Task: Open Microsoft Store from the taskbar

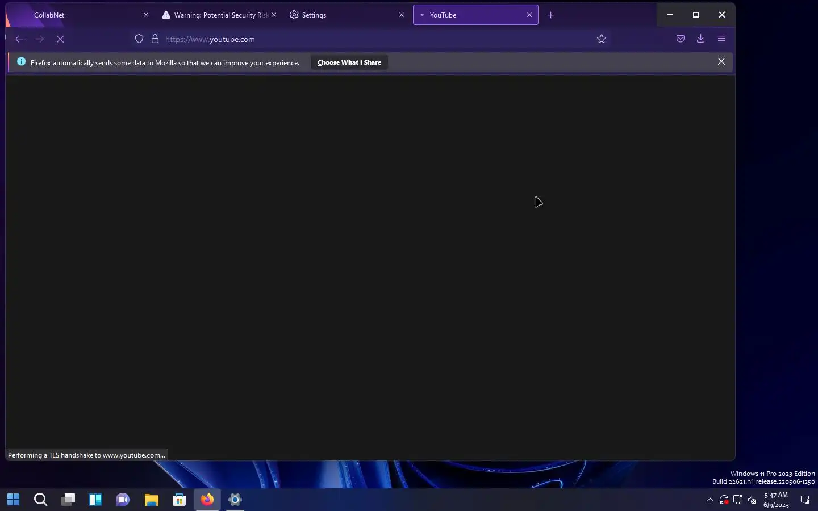Action: tap(180, 500)
